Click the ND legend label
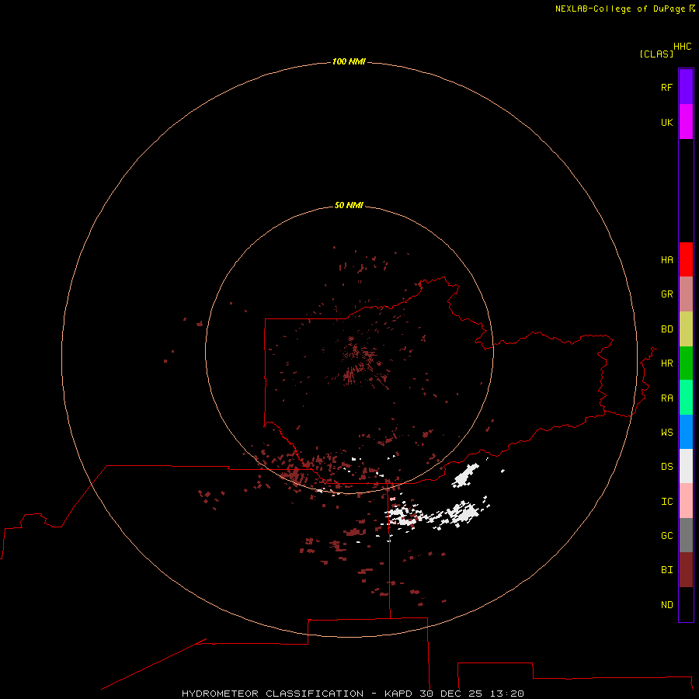The image size is (699, 699). [666, 605]
